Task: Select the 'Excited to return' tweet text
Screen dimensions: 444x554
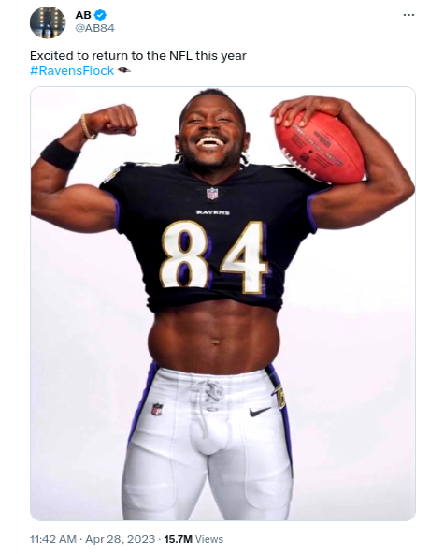Action: 138,56
